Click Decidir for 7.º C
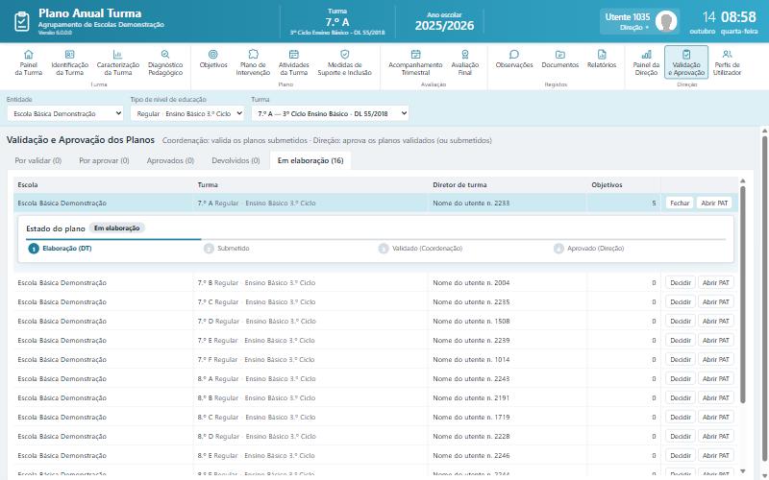Screen dimensions: 769x480 (681, 301)
